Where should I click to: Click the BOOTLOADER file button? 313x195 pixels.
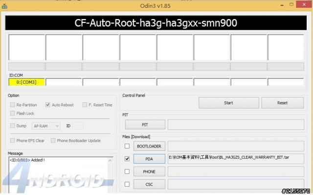click(149, 146)
